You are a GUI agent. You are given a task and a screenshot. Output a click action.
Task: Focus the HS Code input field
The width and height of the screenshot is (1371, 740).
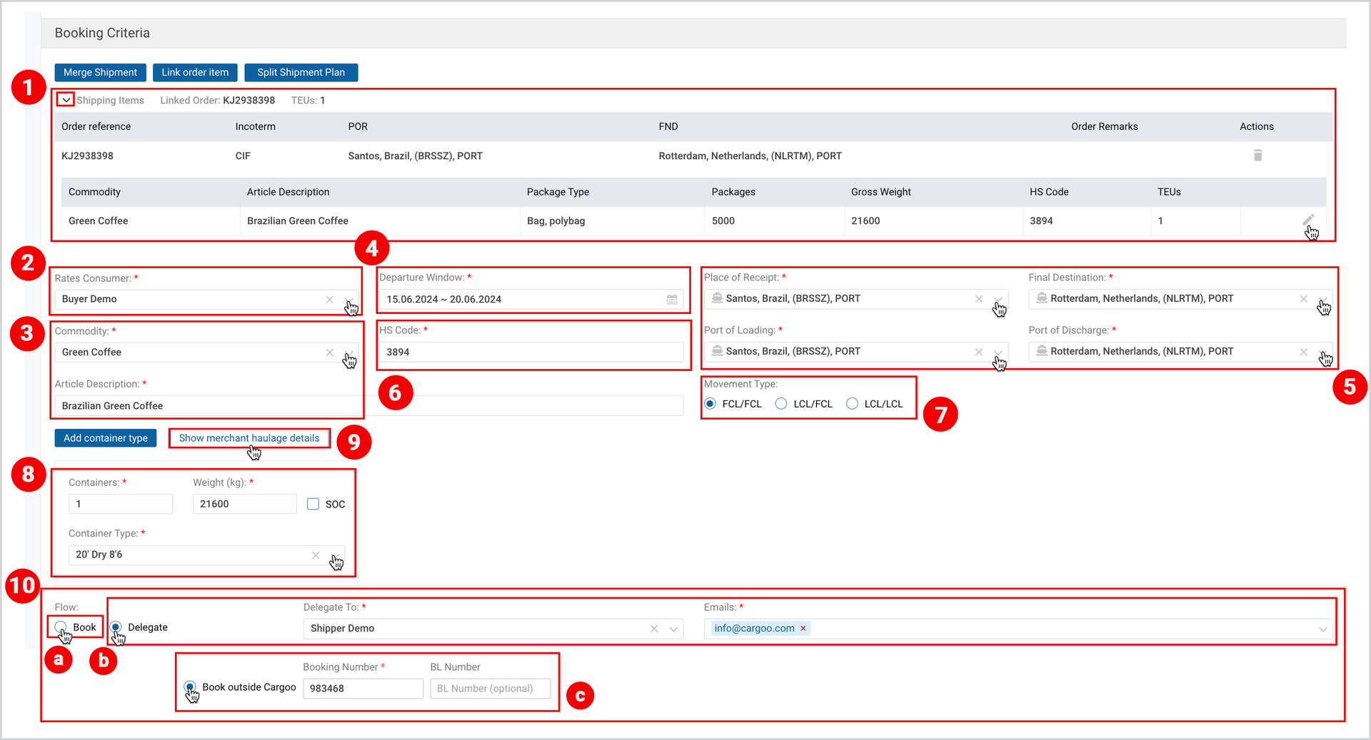[x=532, y=353]
